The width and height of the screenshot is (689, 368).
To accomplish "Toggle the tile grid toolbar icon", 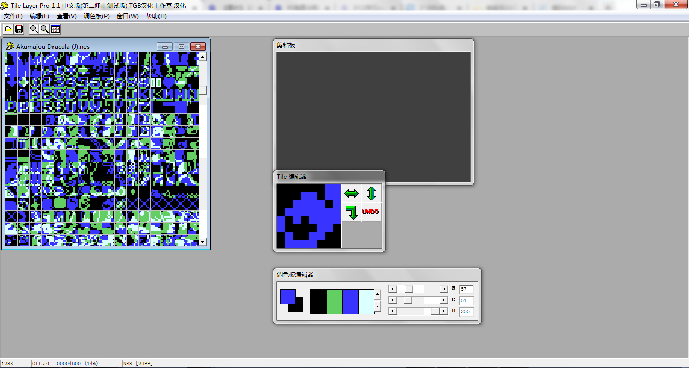I will click(x=56, y=29).
